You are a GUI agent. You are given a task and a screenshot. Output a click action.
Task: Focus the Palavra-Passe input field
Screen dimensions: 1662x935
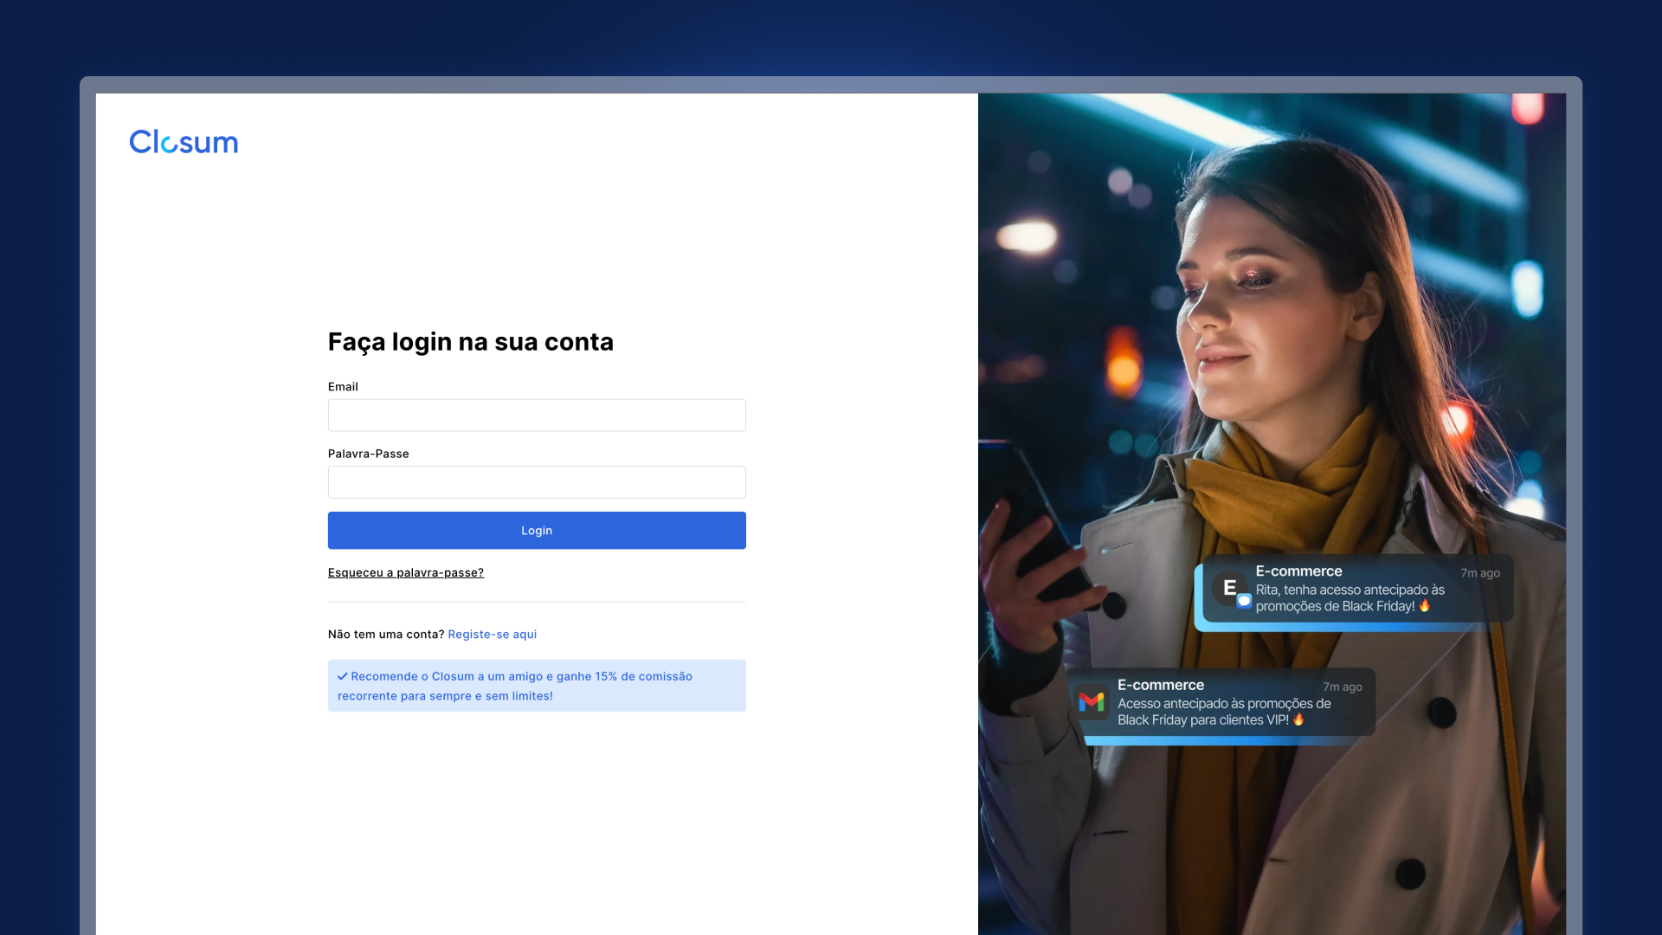point(537,482)
